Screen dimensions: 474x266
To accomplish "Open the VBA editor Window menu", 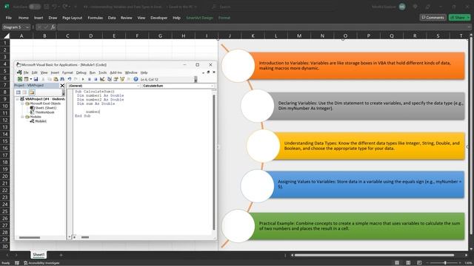I will tap(131, 72).
